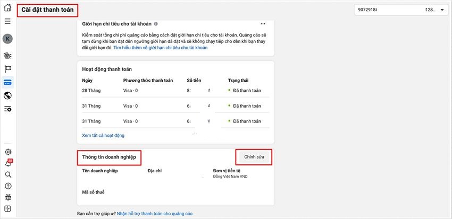
Task: Click the 'Hoạt động thanh toán' heading
Action: point(107,69)
